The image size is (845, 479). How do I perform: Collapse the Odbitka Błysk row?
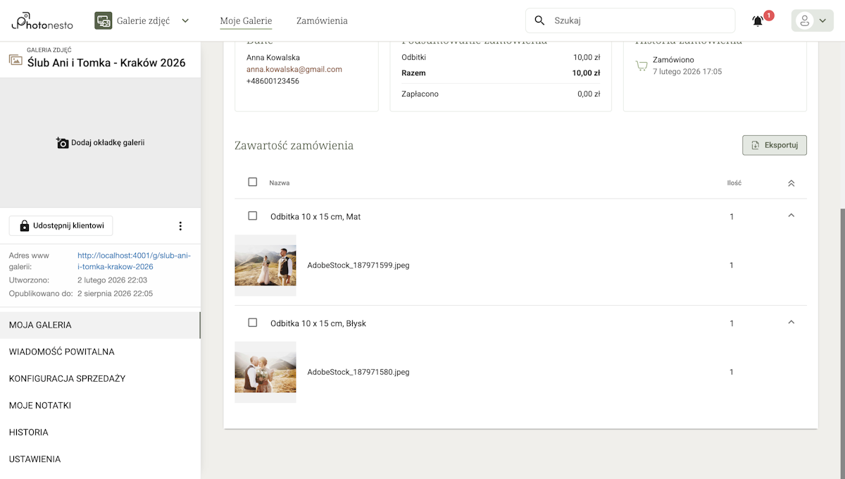tap(791, 323)
